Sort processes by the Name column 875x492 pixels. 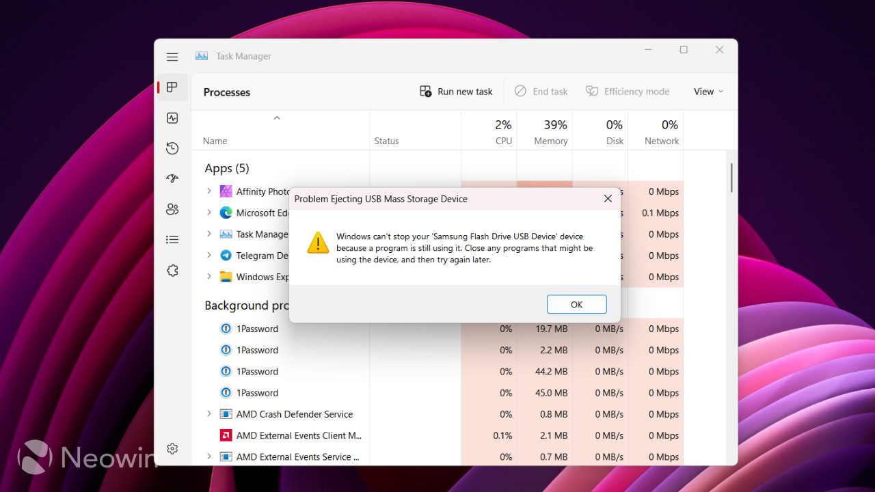215,141
